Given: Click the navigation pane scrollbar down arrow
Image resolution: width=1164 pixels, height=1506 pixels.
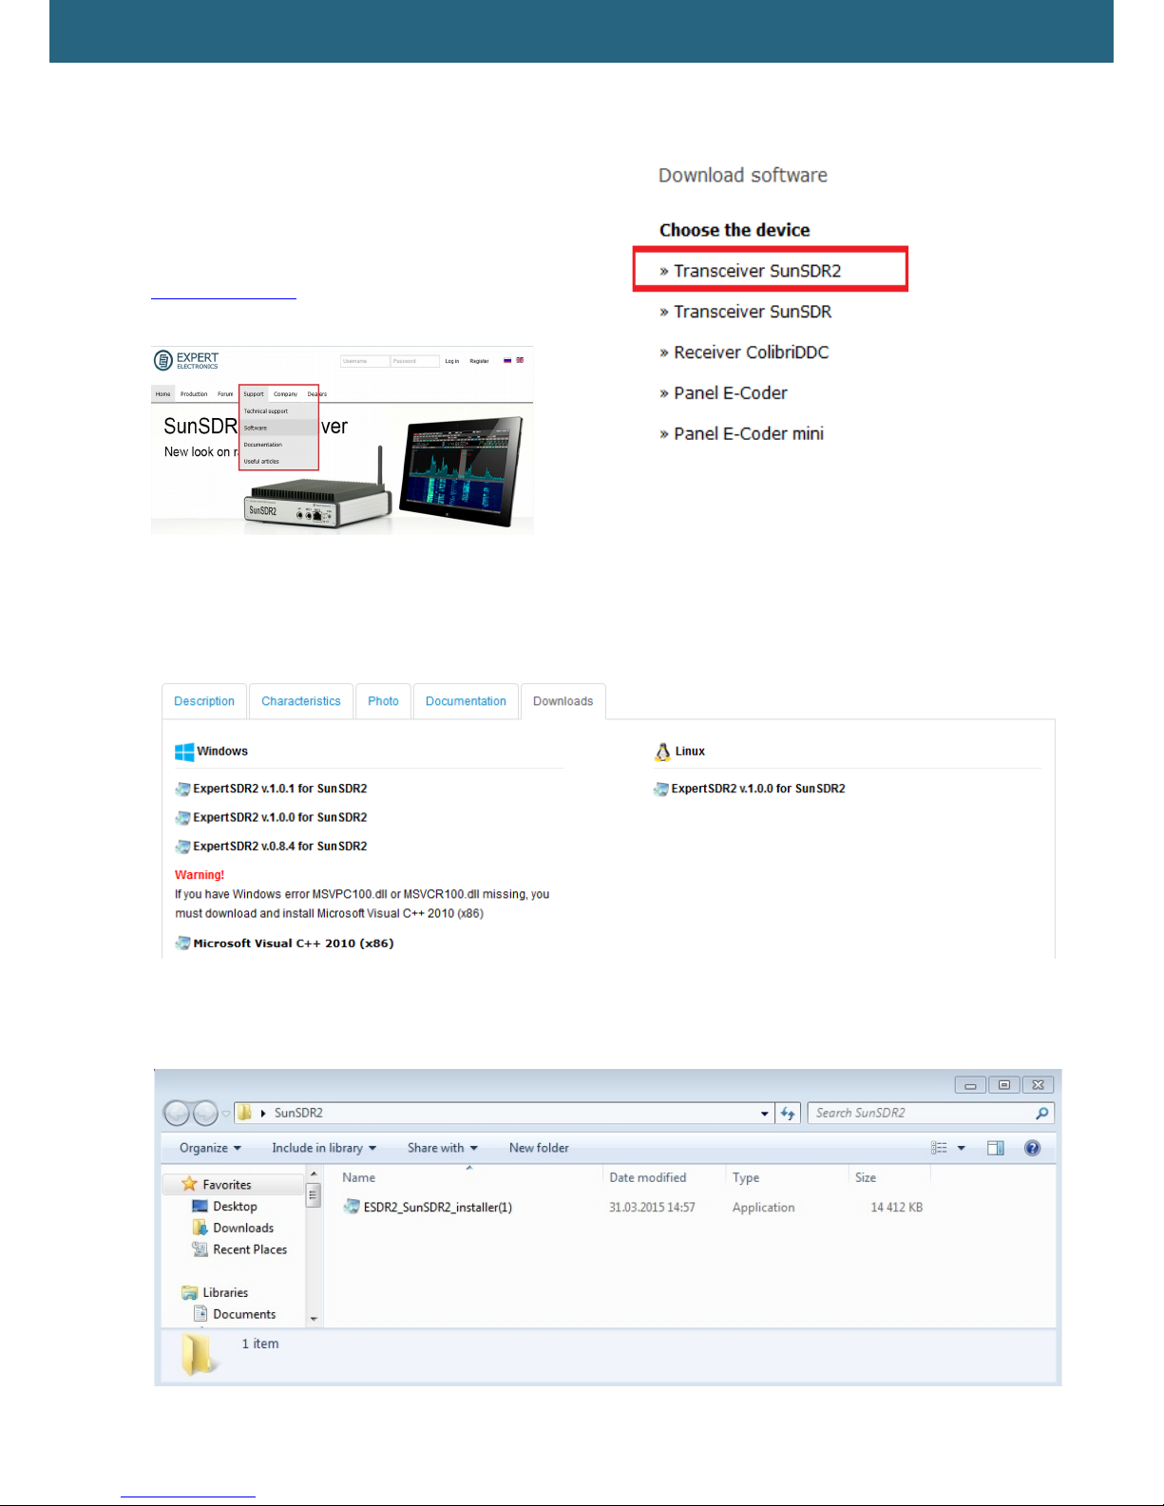Looking at the screenshot, I should (x=314, y=1320).
